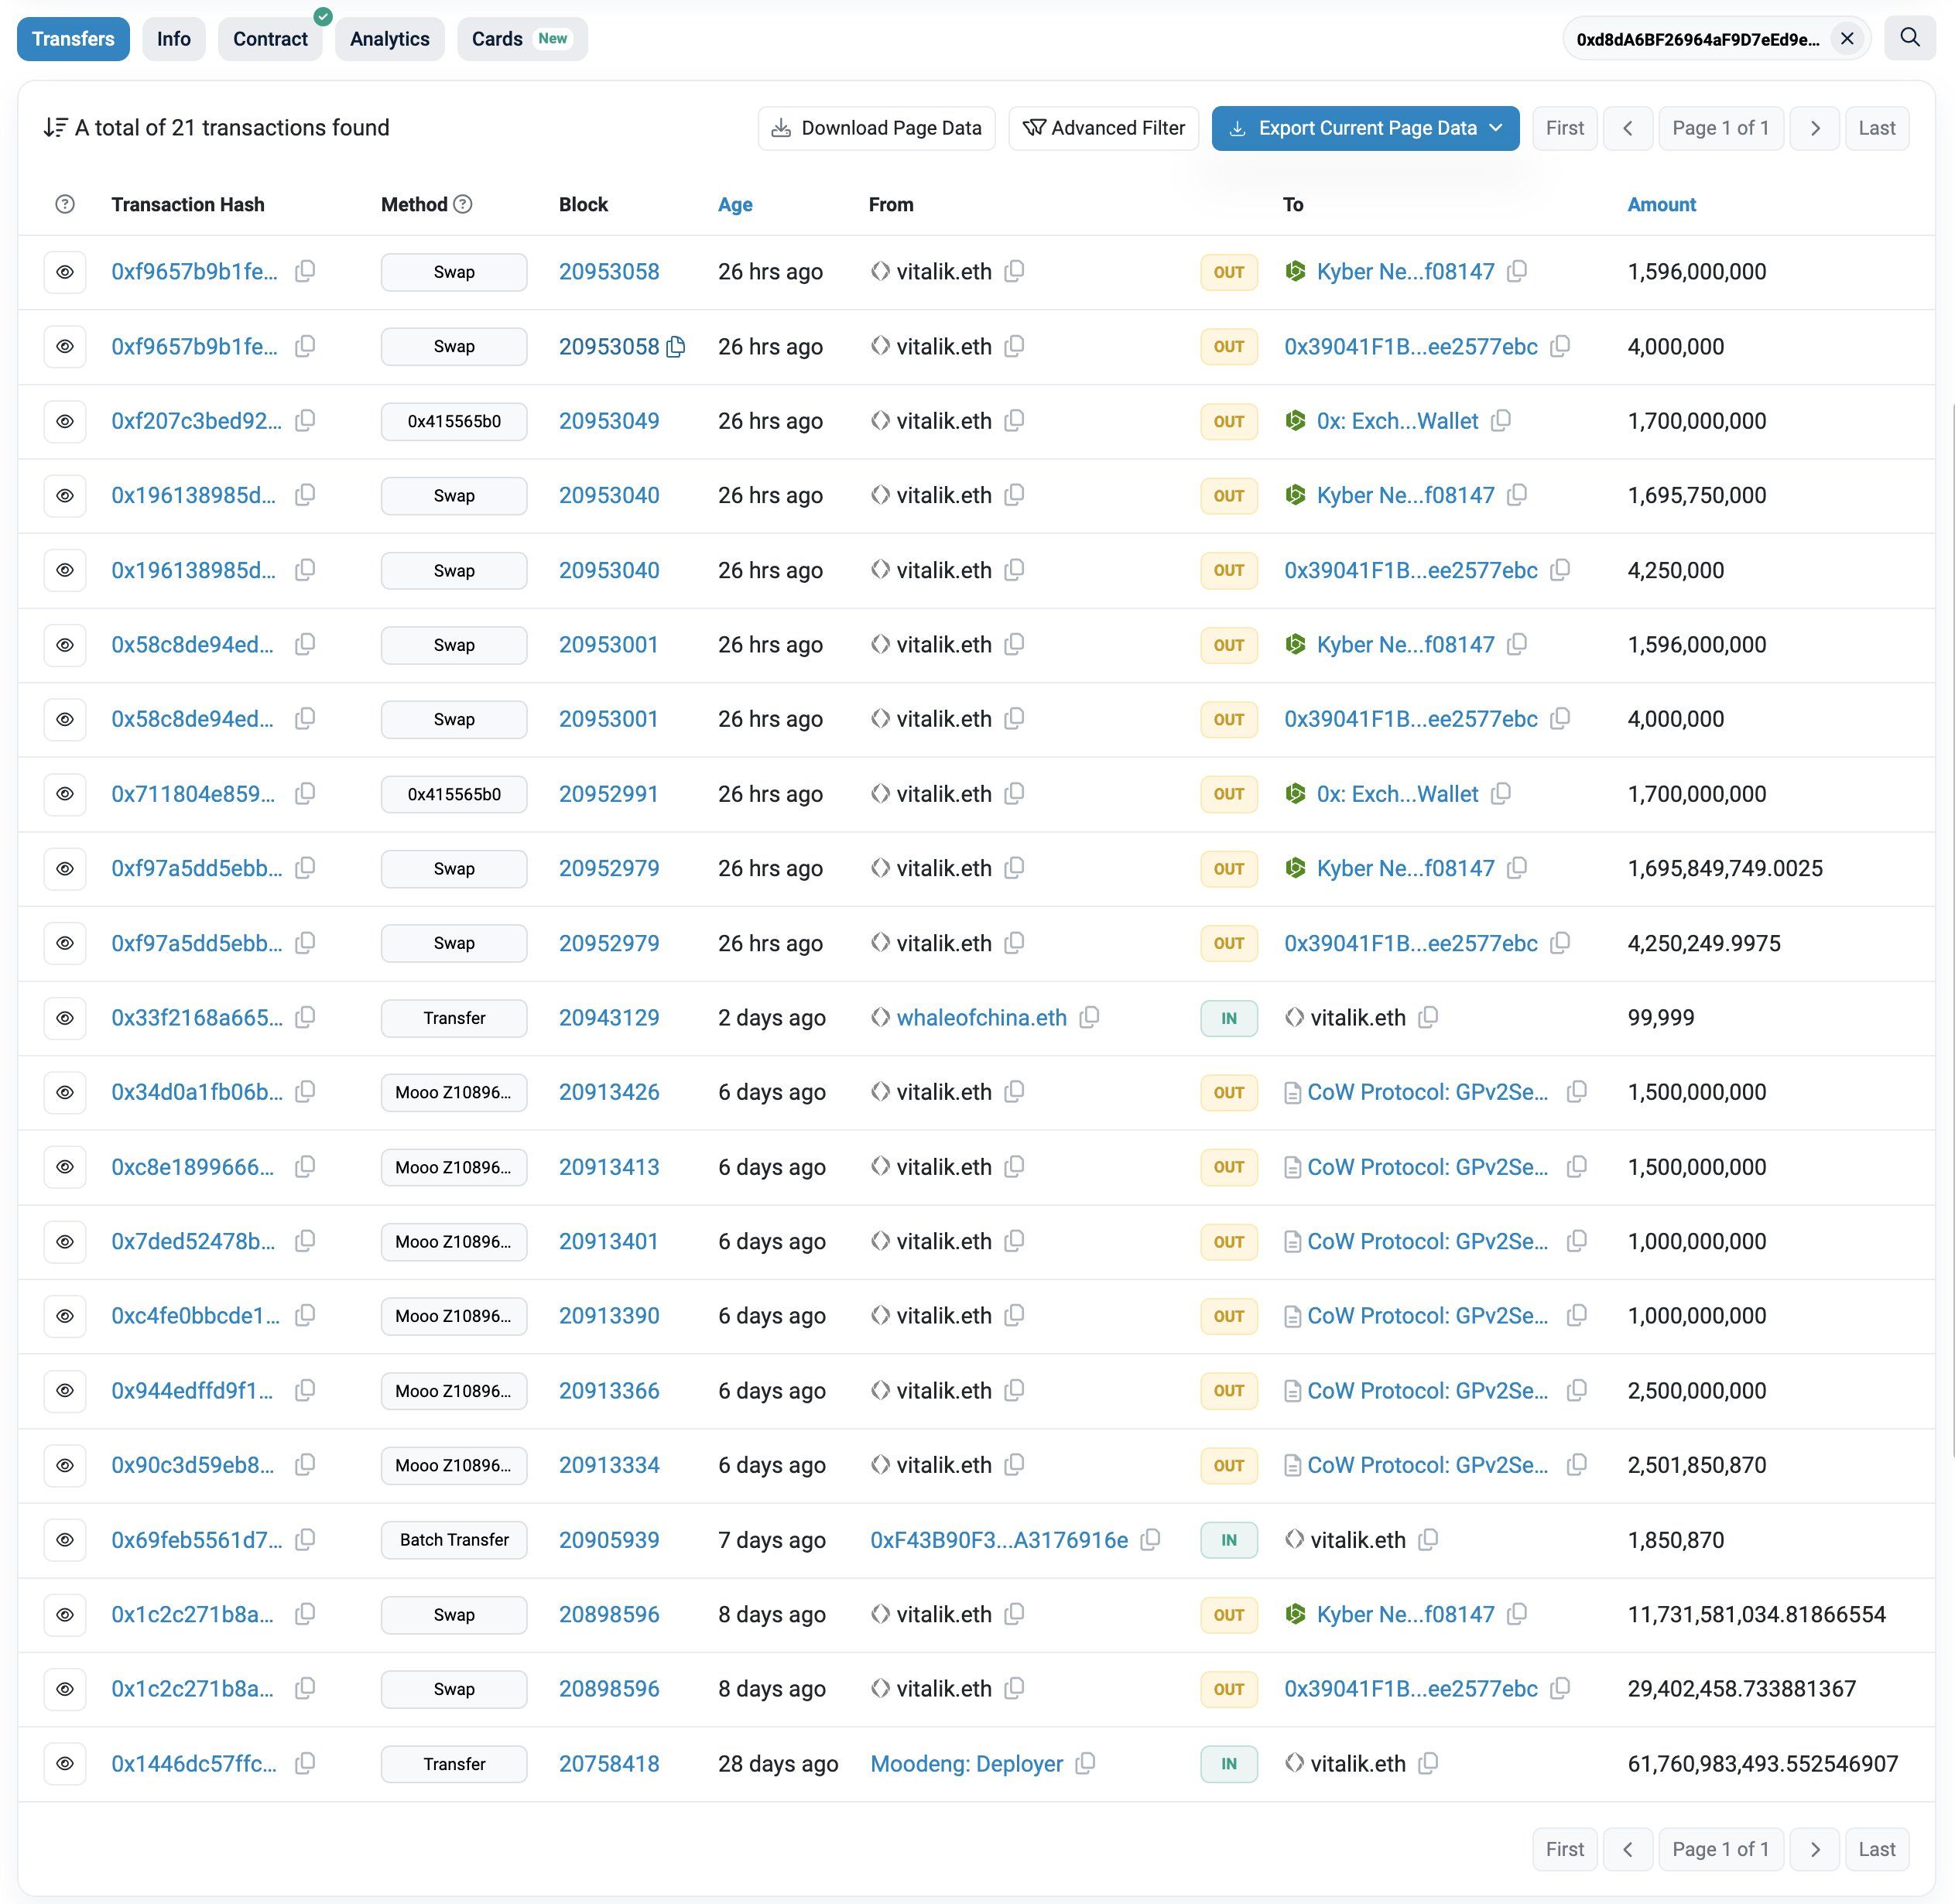Click the Advanced Filter funnel icon

(x=1036, y=128)
